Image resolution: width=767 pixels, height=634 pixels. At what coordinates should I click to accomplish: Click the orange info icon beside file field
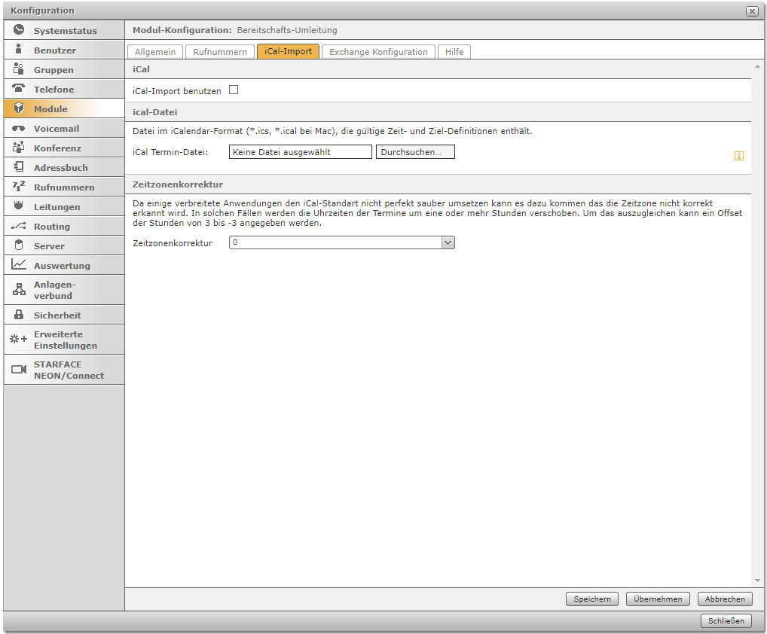(x=739, y=156)
